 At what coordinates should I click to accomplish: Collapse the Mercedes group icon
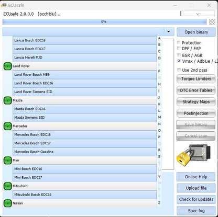coord(7,126)
